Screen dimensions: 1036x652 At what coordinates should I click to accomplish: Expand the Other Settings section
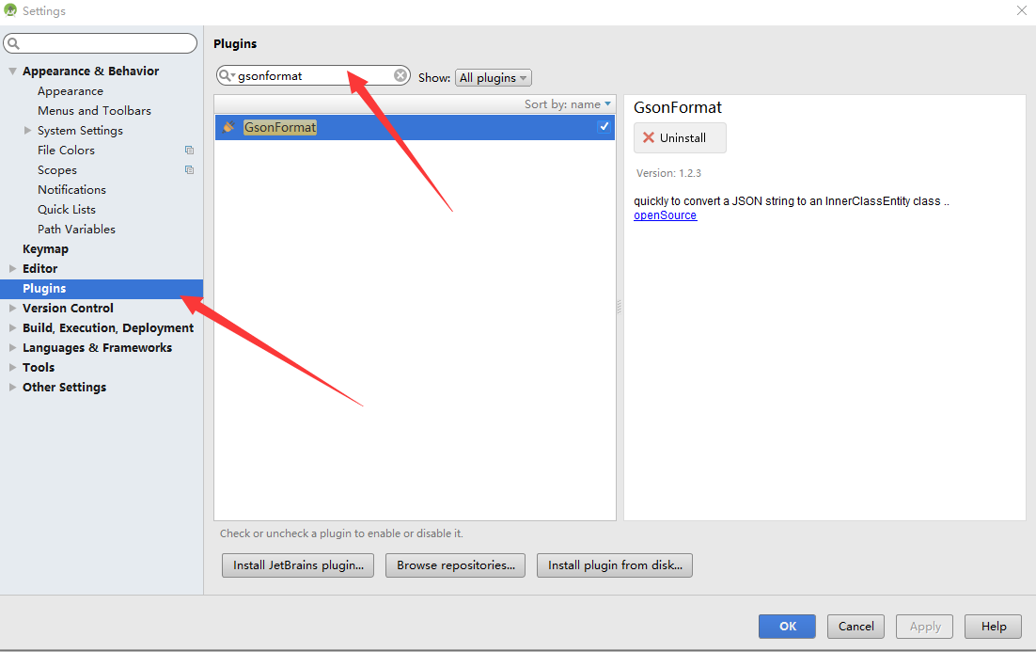click(x=12, y=388)
